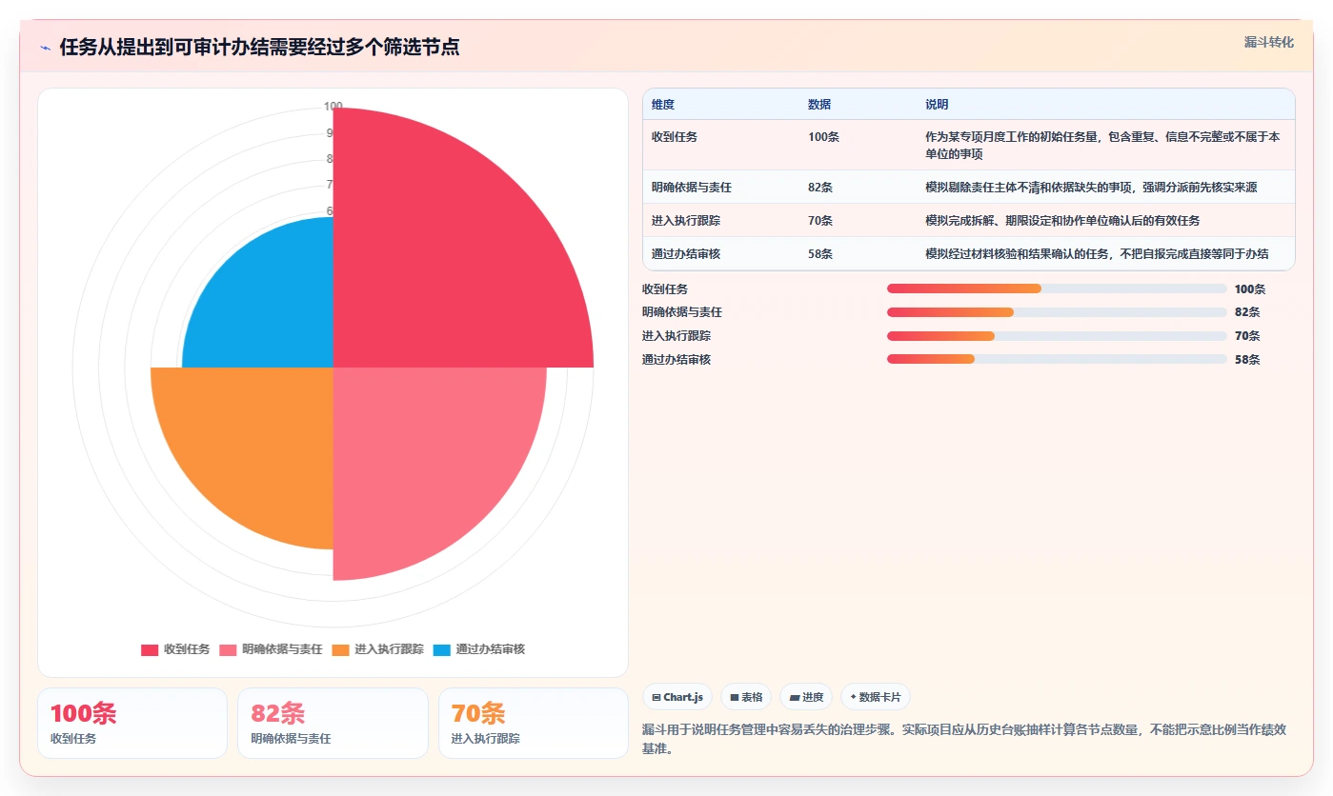Toggle the 进入执行跟踪 legend swatch

point(340,650)
